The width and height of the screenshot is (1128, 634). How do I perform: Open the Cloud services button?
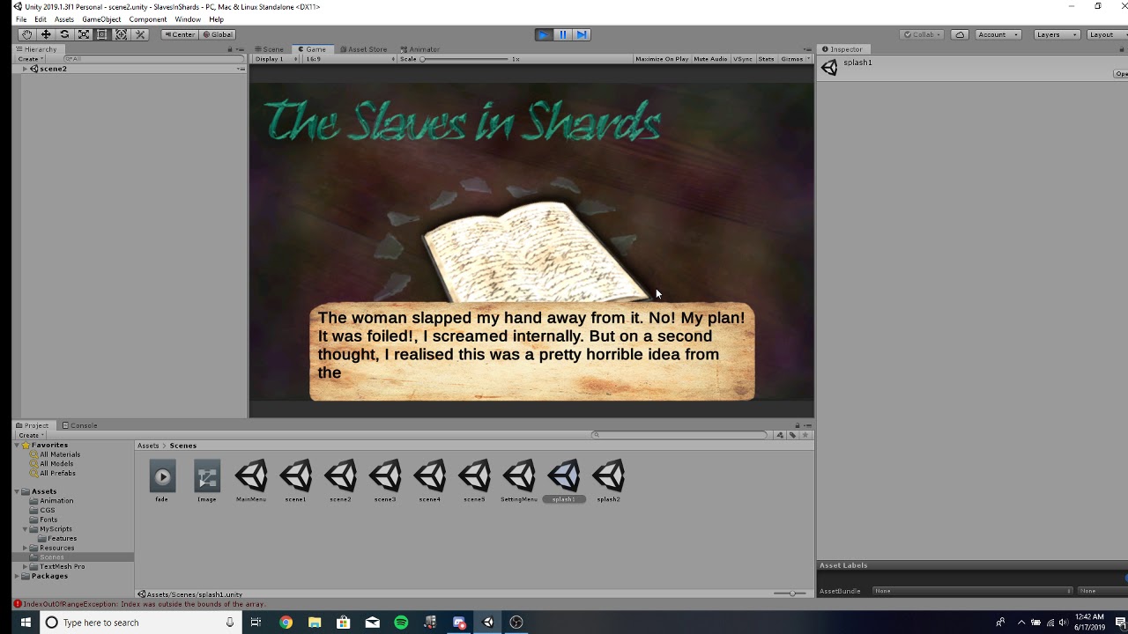[960, 34]
